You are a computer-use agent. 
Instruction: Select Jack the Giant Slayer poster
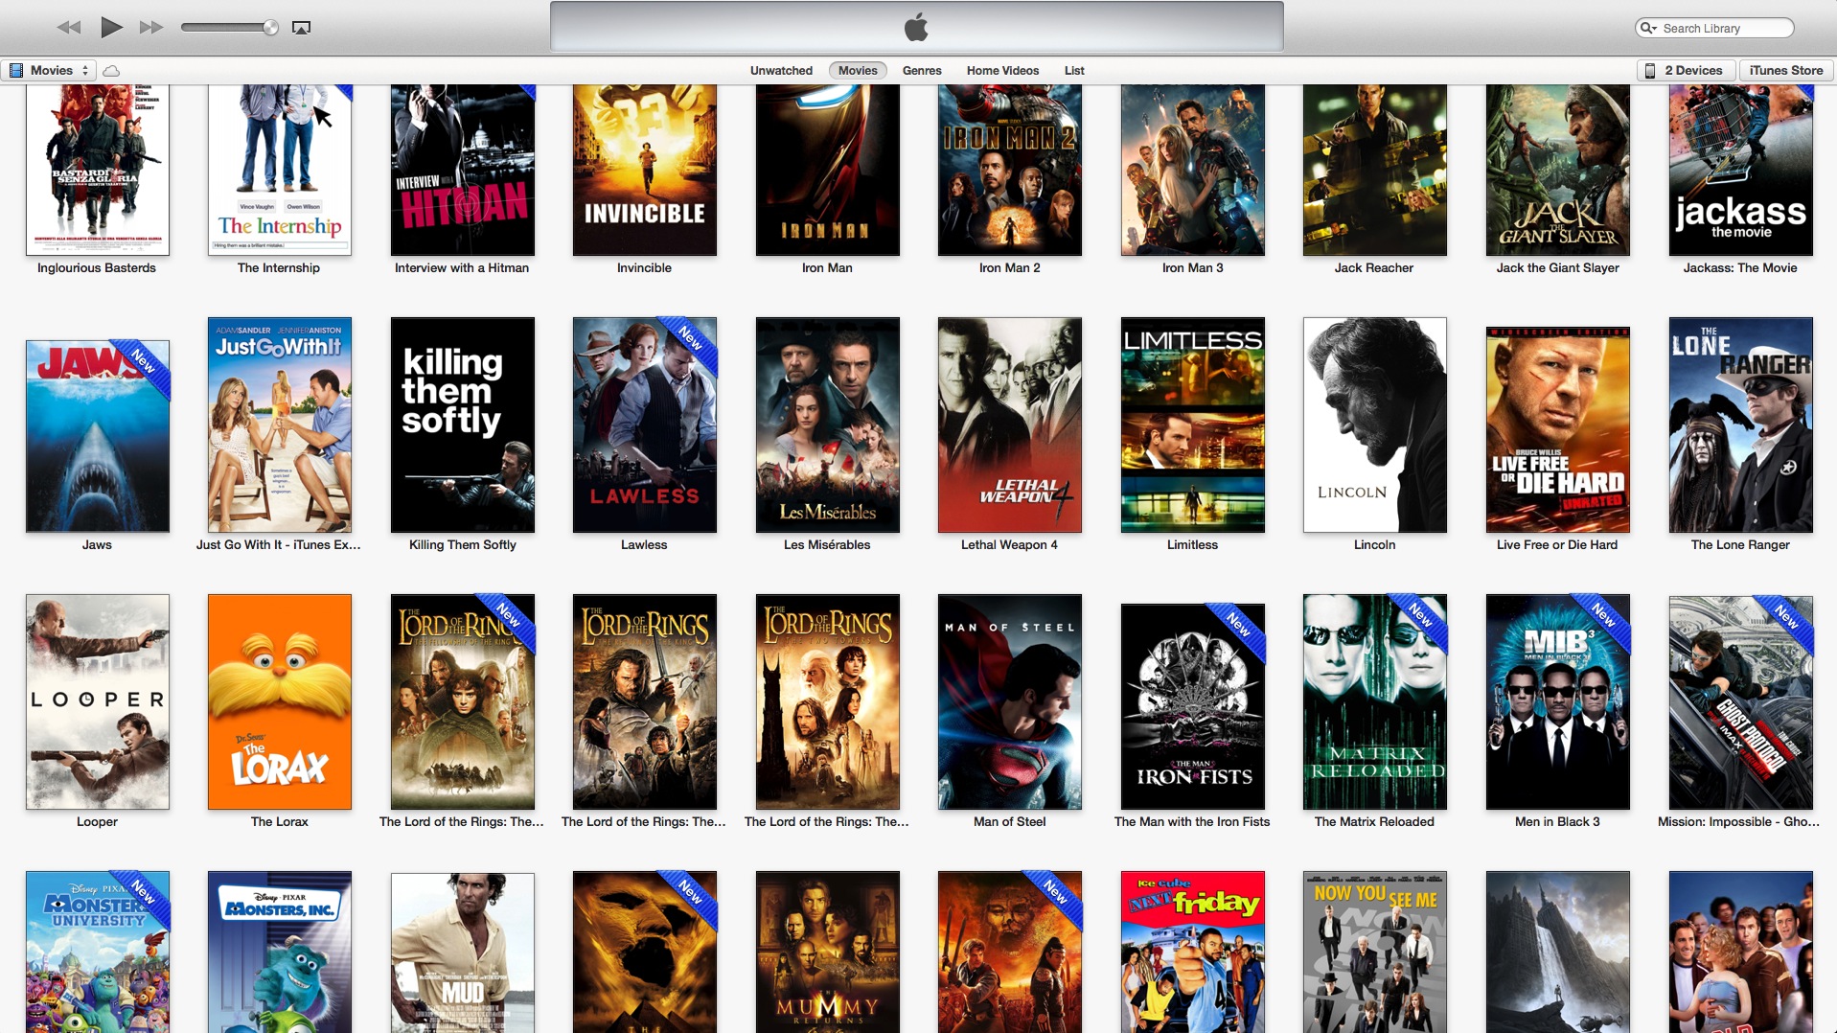[x=1558, y=170]
